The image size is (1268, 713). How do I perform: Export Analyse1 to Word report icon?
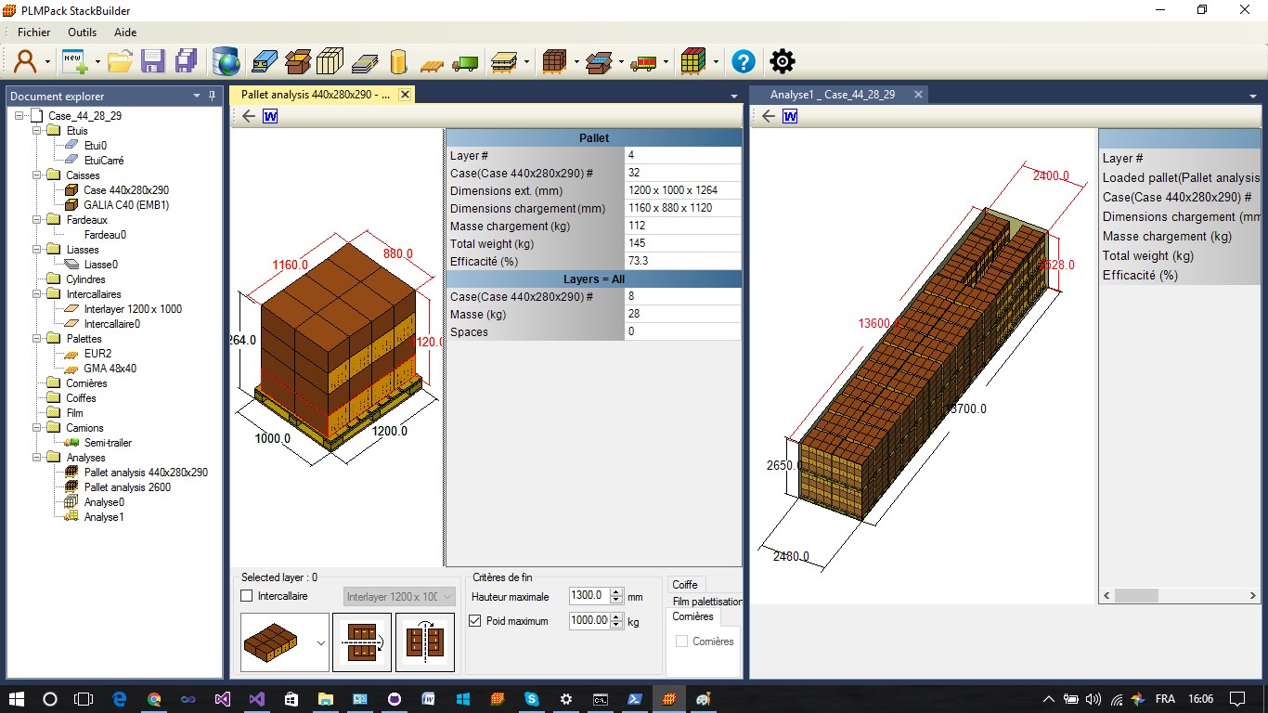tap(791, 116)
